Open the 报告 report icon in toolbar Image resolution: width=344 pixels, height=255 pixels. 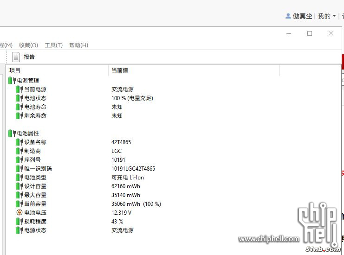(16, 57)
